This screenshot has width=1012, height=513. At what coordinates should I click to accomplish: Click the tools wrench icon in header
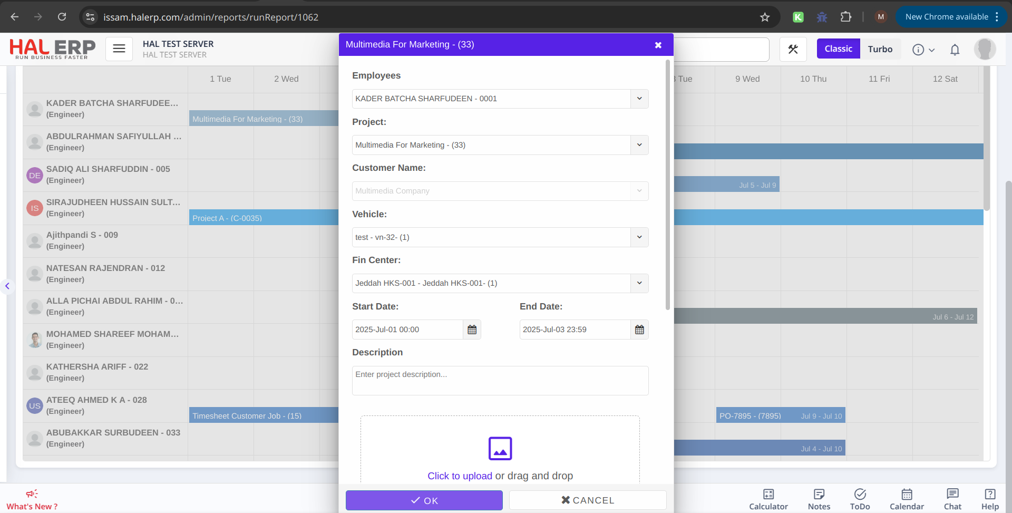pyautogui.click(x=793, y=49)
